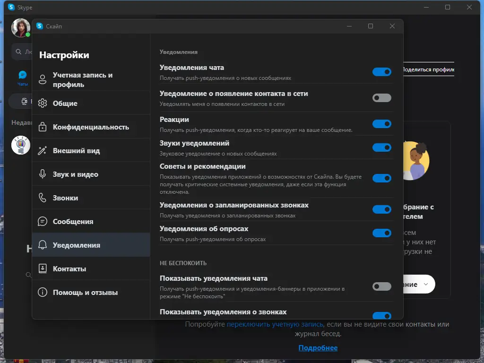Click the Skype logo in settings title bar
The height and width of the screenshot is (363, 484).
tap(40, 26)
